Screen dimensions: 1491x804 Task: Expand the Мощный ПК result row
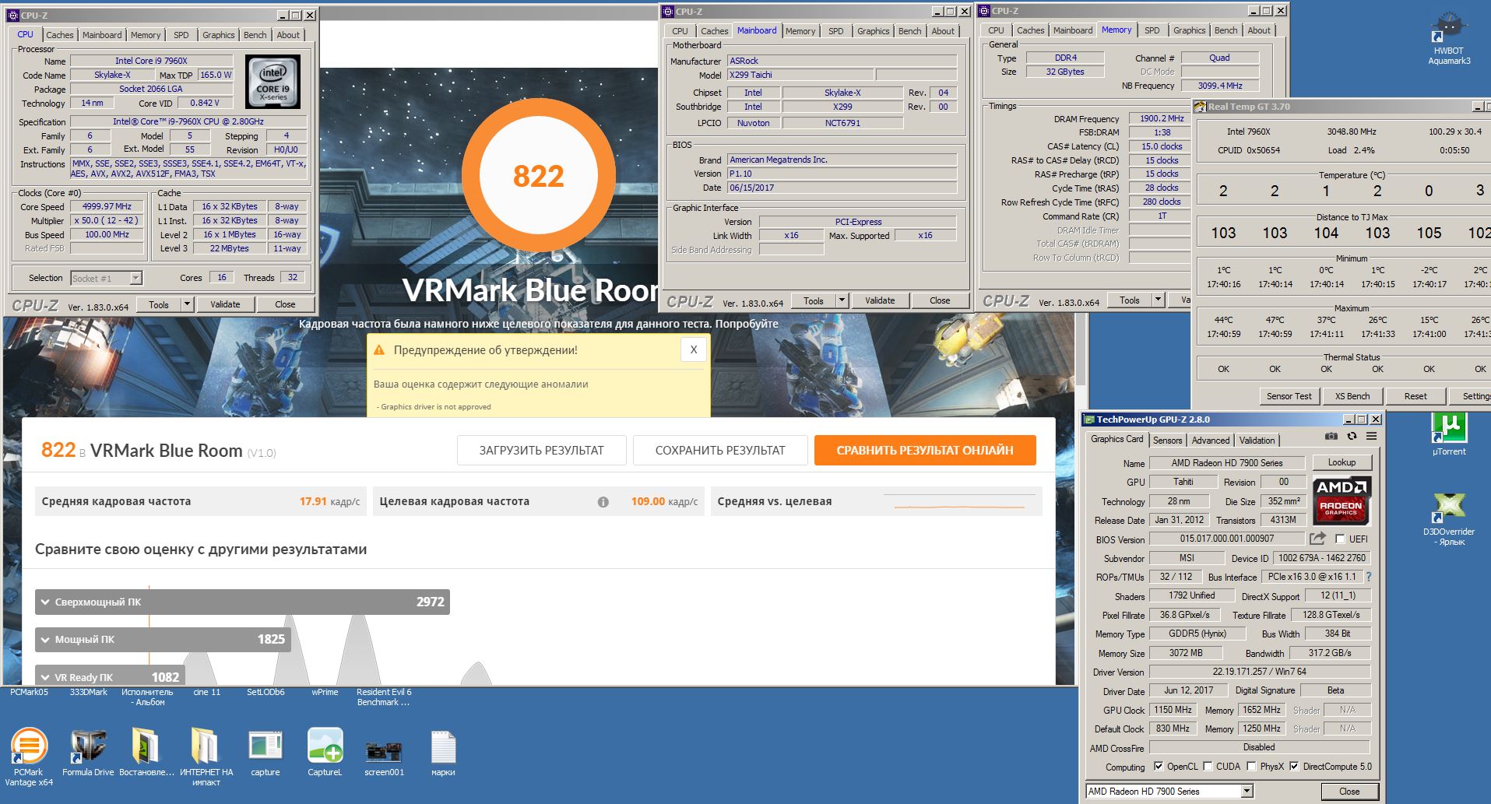pyautogui.click(x=163, y=639)
